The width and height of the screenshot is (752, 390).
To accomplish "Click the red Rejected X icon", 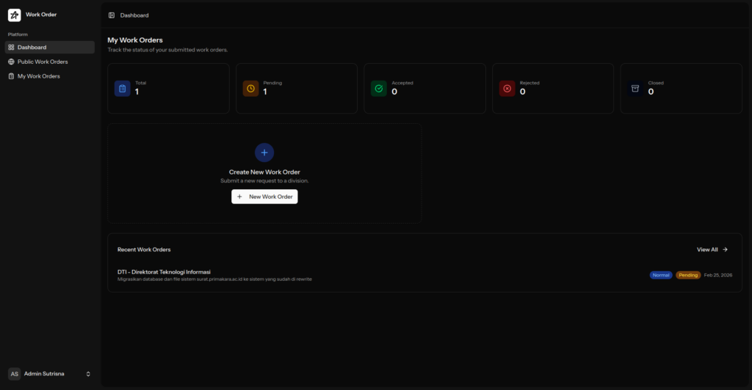I will [507, 89].
